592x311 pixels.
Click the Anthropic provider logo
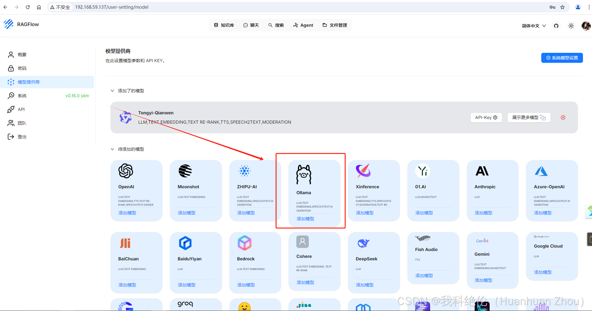click(x=482, y=171)
